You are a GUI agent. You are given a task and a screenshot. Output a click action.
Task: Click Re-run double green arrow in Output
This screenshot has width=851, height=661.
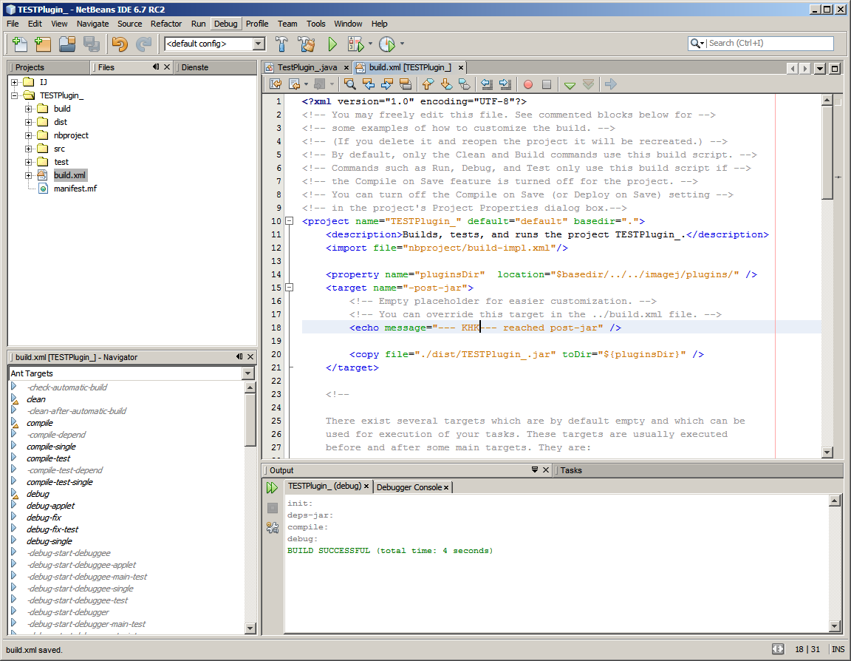click(x=273, y=488)
